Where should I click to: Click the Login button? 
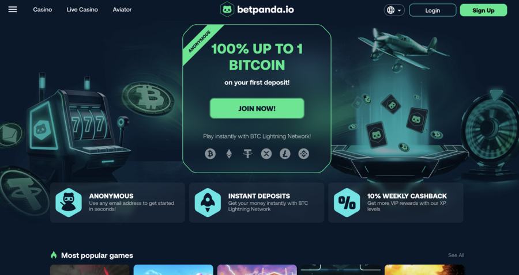pyautogui.click(x=432, y=10)
